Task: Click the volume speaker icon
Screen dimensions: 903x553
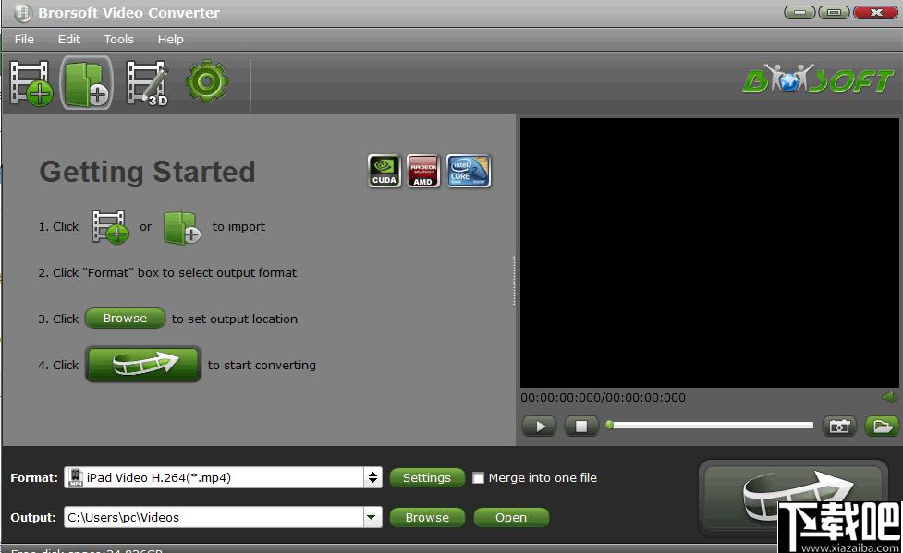Action: point(890,397)
